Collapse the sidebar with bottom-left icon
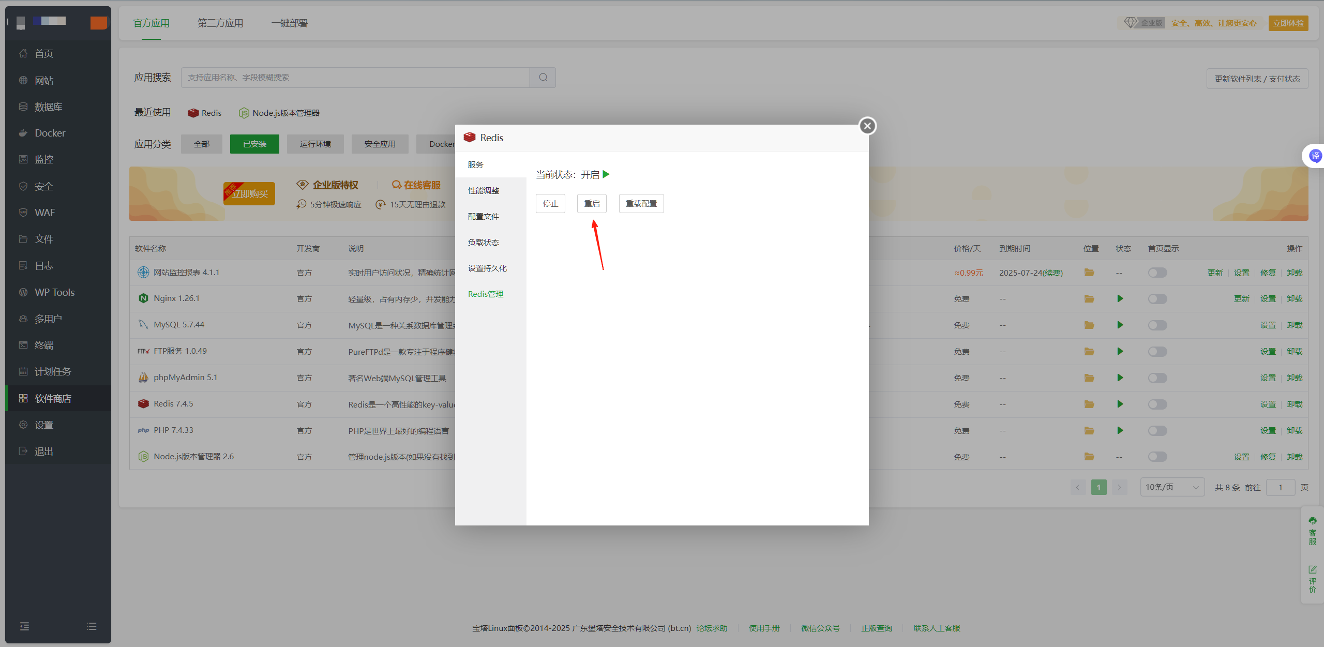The width and height of the screenshot is (1324, 647). (x=24, y=626)
